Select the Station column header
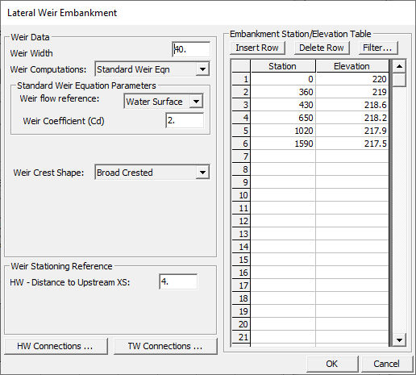416x375 pixels. pos(283,66)
